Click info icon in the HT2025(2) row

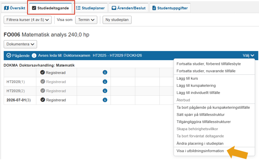[x=105, y=91]
